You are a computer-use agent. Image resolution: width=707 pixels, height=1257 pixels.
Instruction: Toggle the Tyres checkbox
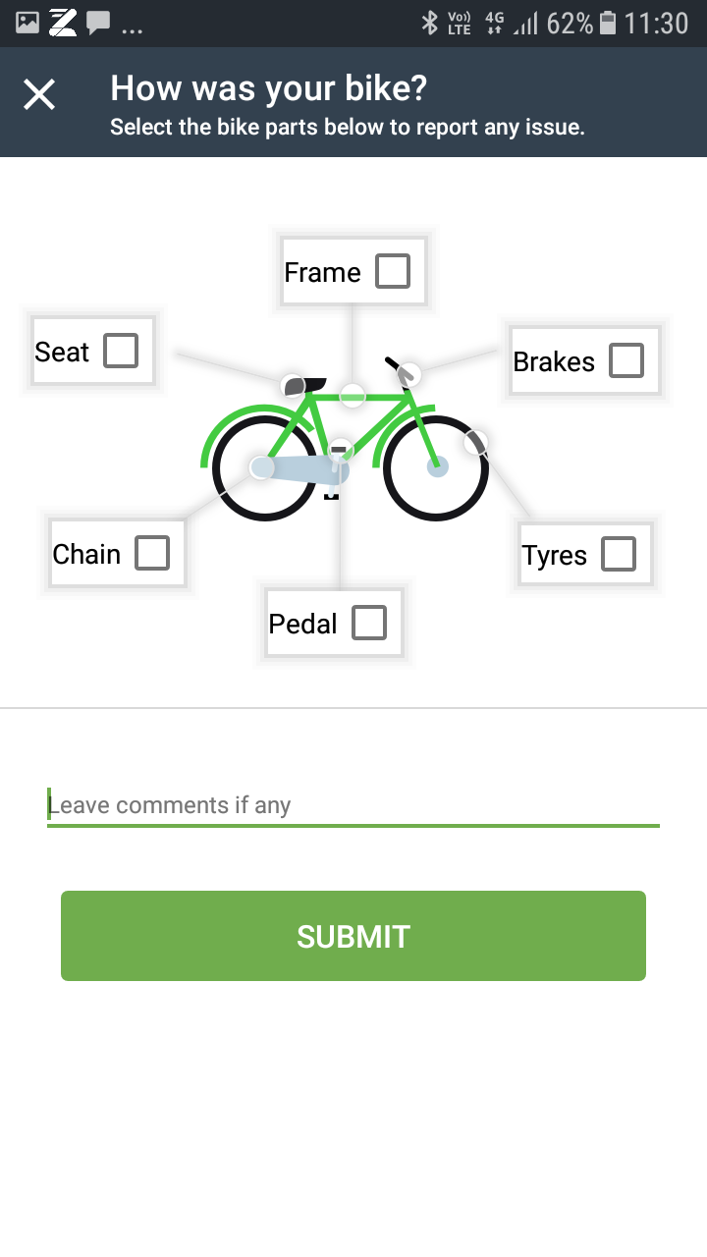pos(619,554)
